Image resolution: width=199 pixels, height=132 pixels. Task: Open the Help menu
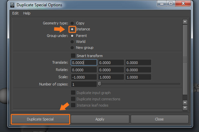click(x=27, y=13)
